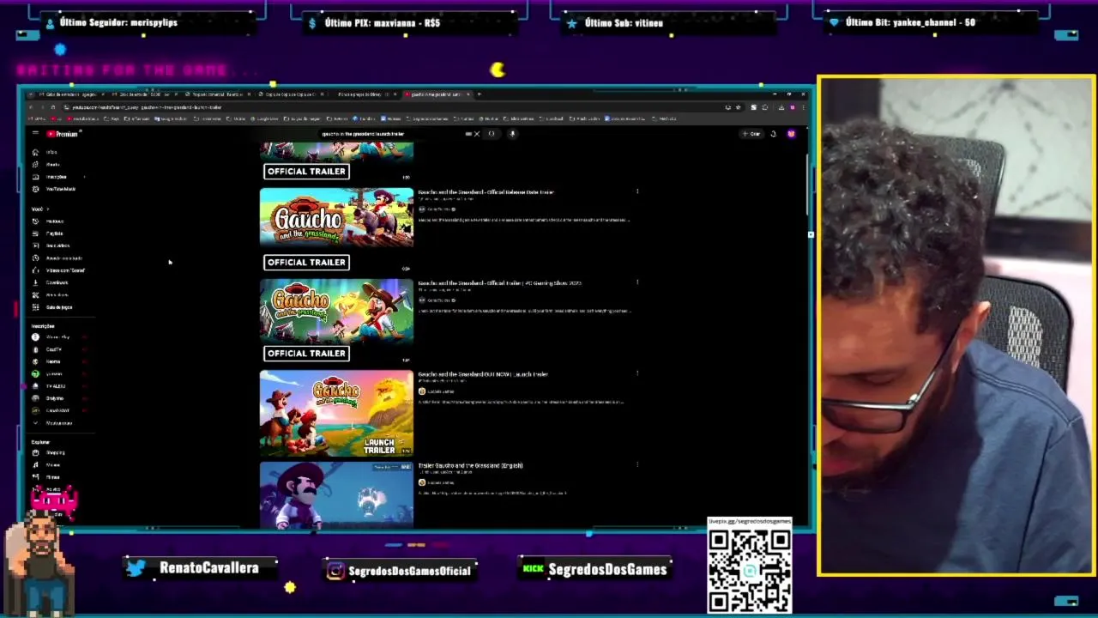Start voice search with microphone icon

click(x=512, y=134)
